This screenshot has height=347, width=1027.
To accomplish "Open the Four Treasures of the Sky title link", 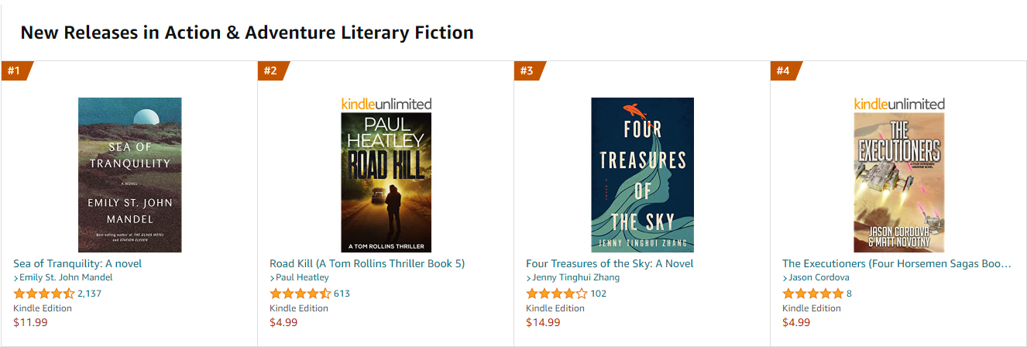I will click(x=610, y=263).
